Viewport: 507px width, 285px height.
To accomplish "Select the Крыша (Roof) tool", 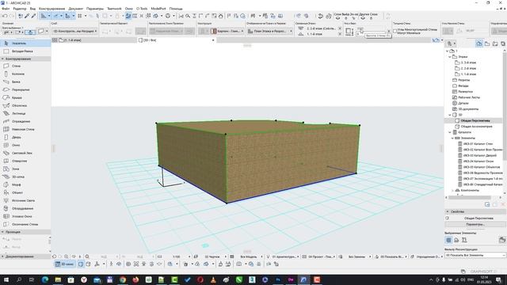I will [17, 97].
